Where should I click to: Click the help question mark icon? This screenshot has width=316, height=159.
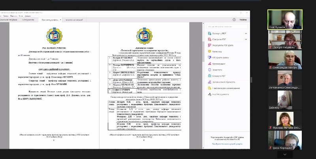coord(234,20)
